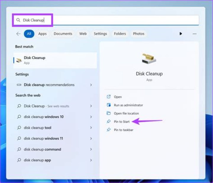Viewport: 213px width, 183px height.
Task: Click the large Disk Cleanup app icon
Action: coord(149,58)
